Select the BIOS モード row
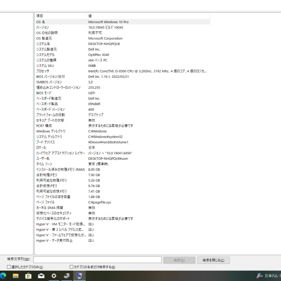This screenshot has width=281, height=281. [44, 93]
